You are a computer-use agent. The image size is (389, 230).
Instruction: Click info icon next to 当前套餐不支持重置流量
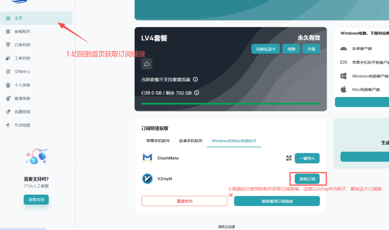click(x=196, y=79)
